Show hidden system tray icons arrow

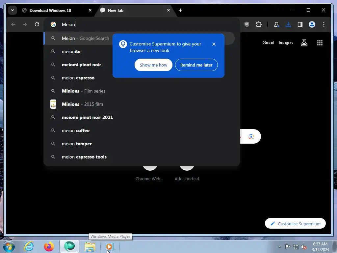(x=280, y=247)
